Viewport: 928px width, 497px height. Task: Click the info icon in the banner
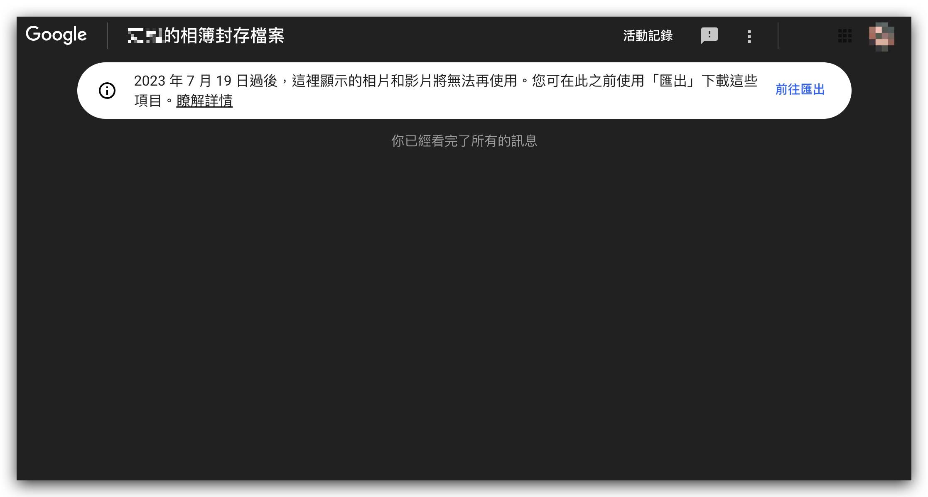pos(107,90)
